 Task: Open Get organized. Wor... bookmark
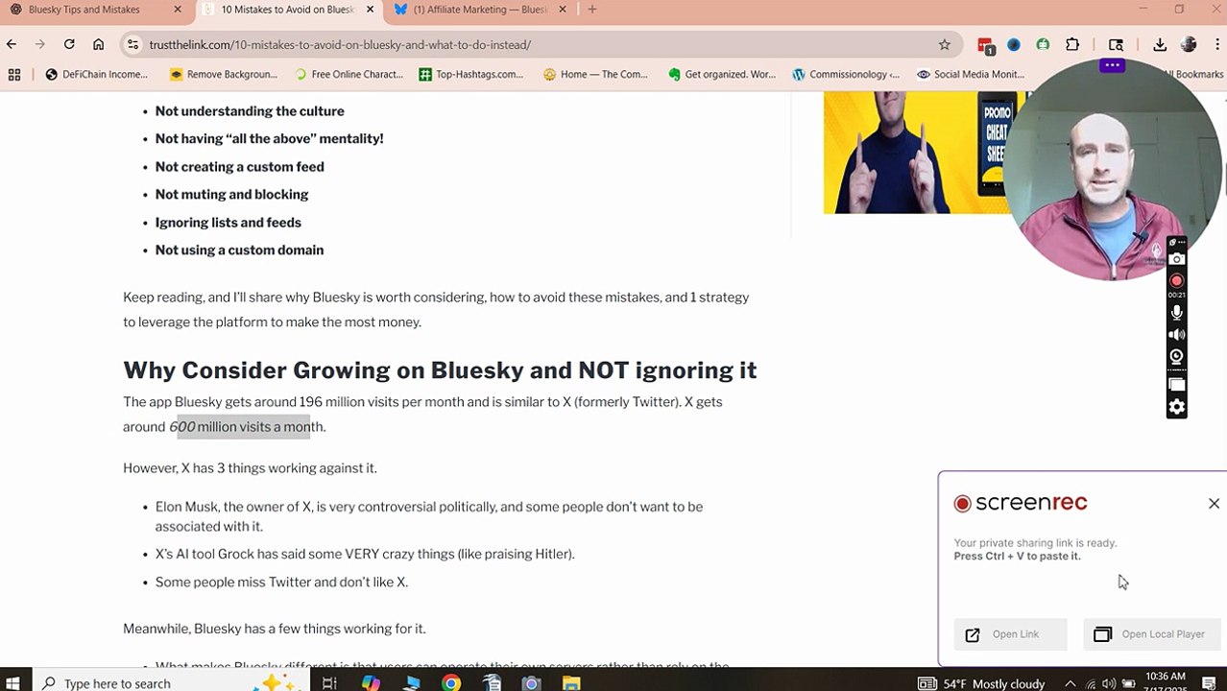pyautogui.click(x=721, y=74)
